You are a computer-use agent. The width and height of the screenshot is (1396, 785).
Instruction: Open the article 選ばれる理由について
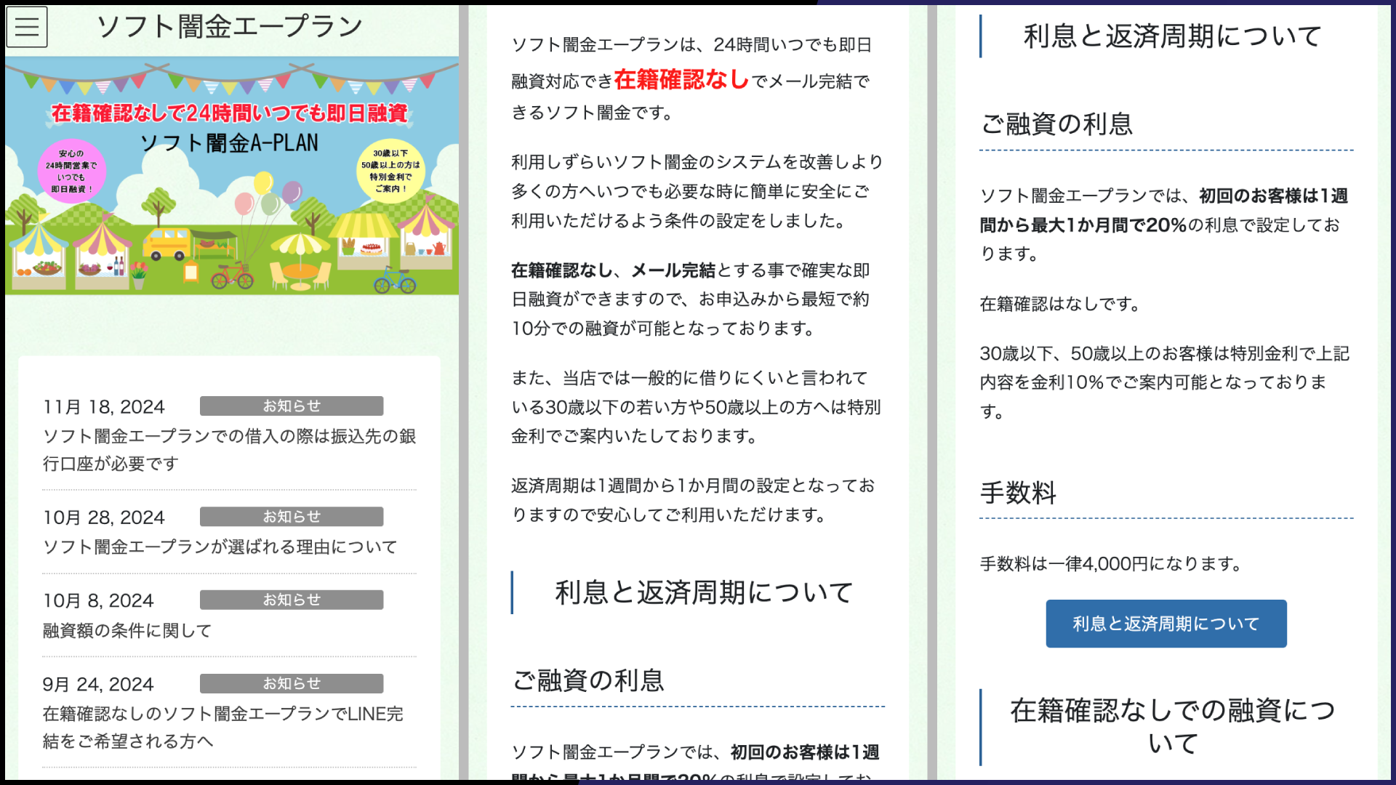coord(220,547)
